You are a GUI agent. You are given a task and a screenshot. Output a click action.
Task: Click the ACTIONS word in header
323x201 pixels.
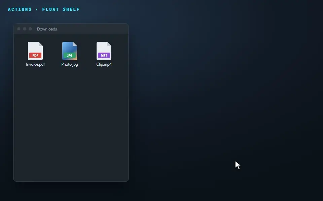[x=20, y=9]
